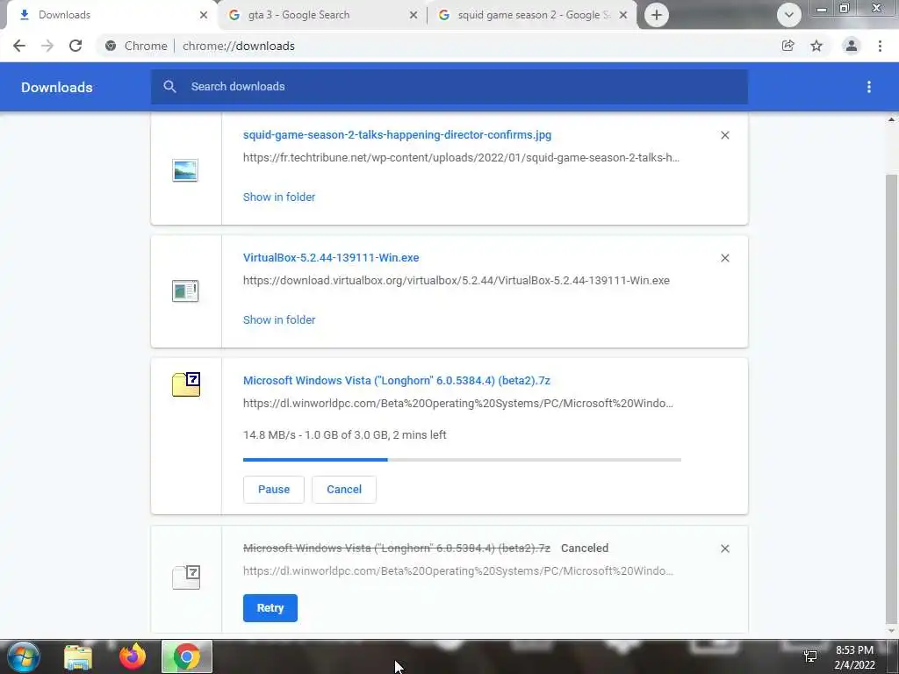Open the Chrome profile avatar icon

point(852,46)
